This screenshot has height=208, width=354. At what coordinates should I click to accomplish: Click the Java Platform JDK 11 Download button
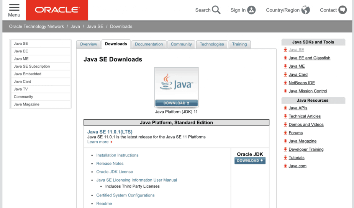pyautogui.click(x=176, y=103)
